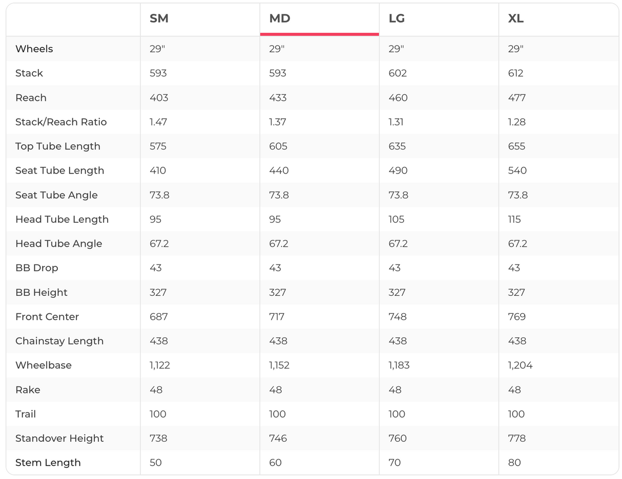The width and height of the screenshot is (622, 479).
Task: Select the Top Tube Length label
Action: click(x=58, y=146)
